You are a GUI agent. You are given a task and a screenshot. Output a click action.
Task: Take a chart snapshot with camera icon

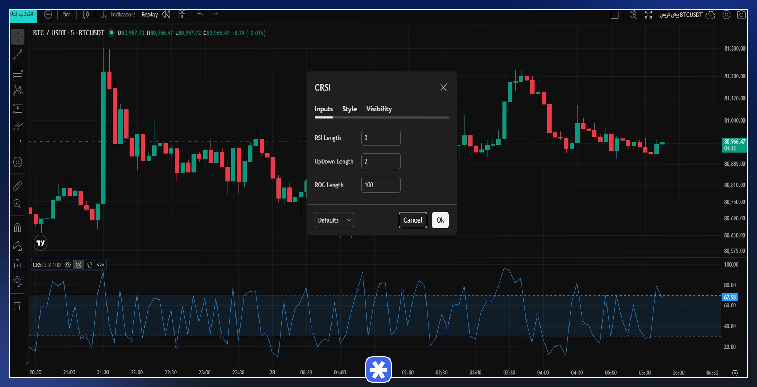741,15
